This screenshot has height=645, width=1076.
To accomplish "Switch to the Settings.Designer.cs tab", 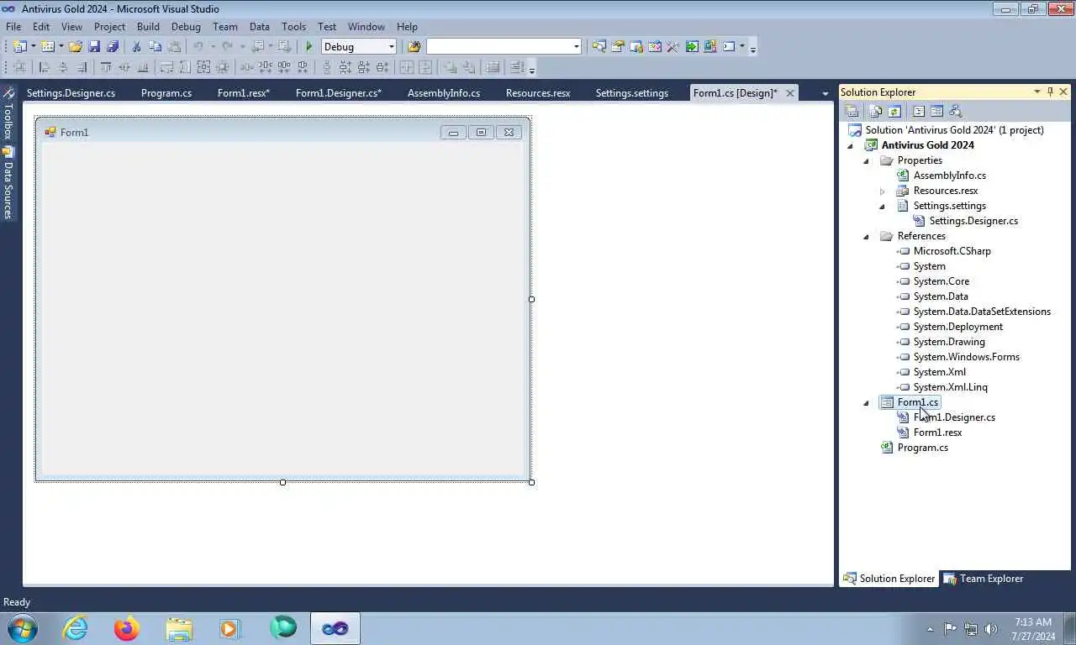I will coord(71,93).
